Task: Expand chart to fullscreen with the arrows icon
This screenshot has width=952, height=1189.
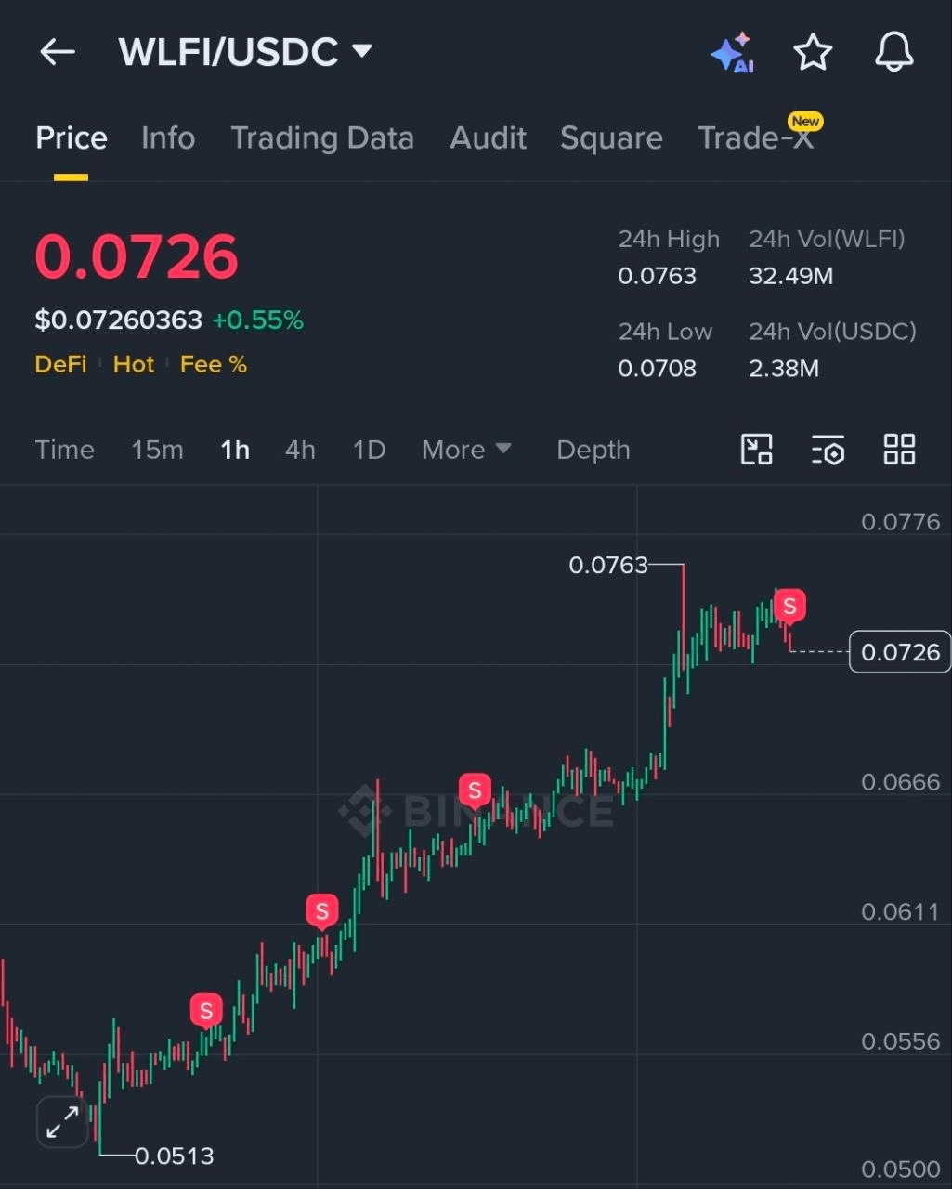Action: (x=62, y=1122)
